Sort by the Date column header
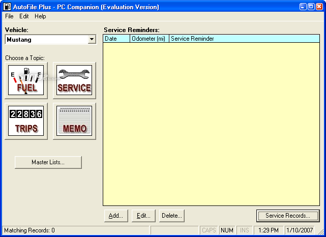 coord(116,39)
